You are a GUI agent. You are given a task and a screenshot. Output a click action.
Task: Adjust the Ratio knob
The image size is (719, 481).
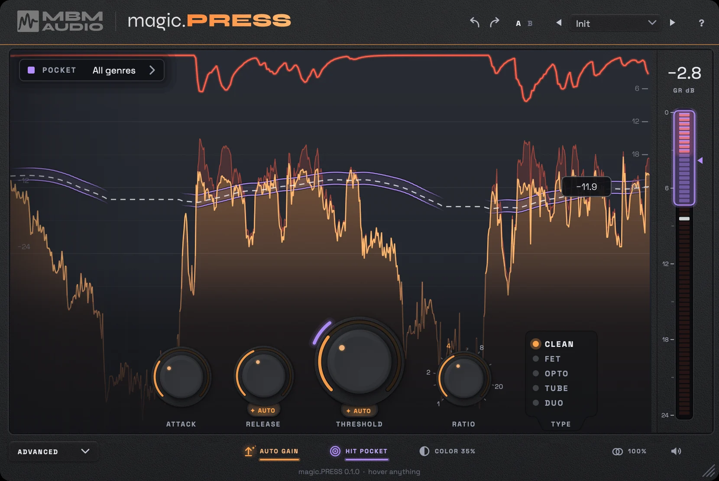tap(464, 378)
